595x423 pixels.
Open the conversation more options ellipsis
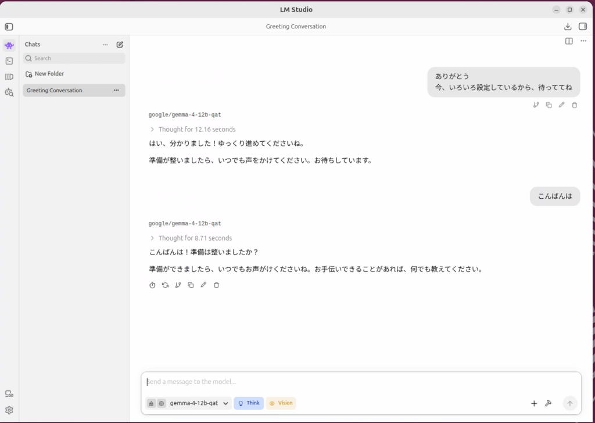[x=583, y=41]
